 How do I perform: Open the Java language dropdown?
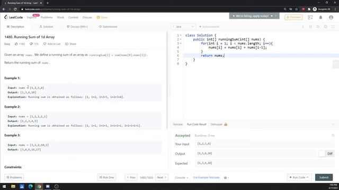183,27
